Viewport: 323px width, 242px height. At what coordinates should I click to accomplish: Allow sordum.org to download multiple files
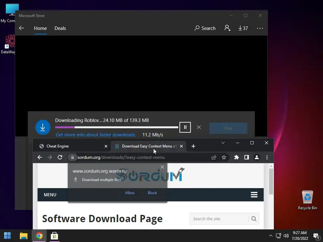130,193
